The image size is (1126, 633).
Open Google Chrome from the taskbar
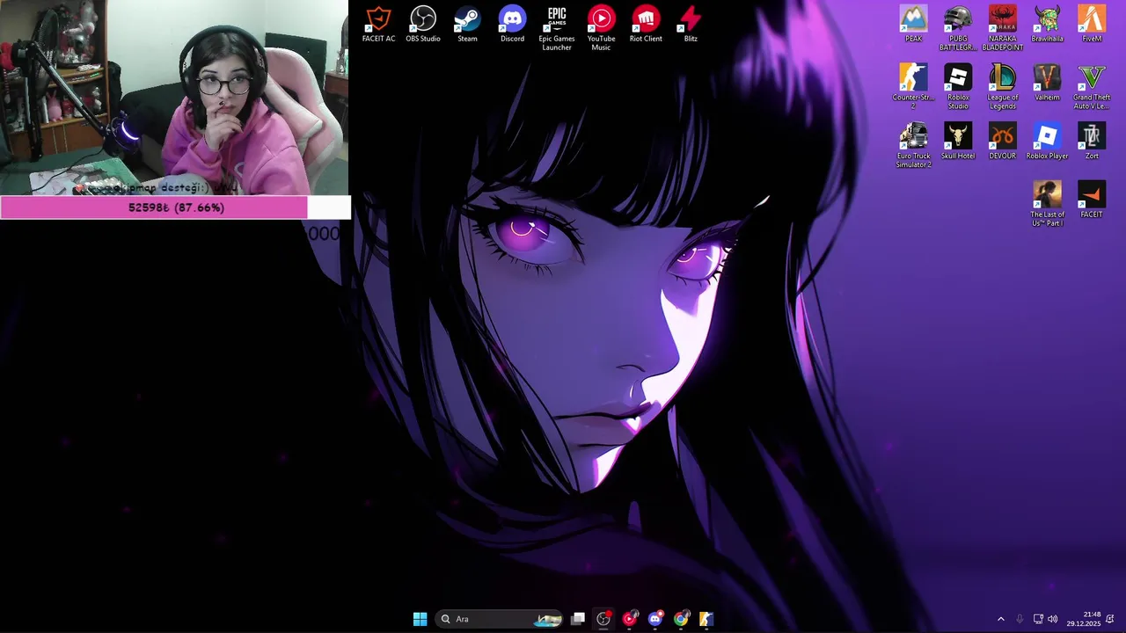680,619
